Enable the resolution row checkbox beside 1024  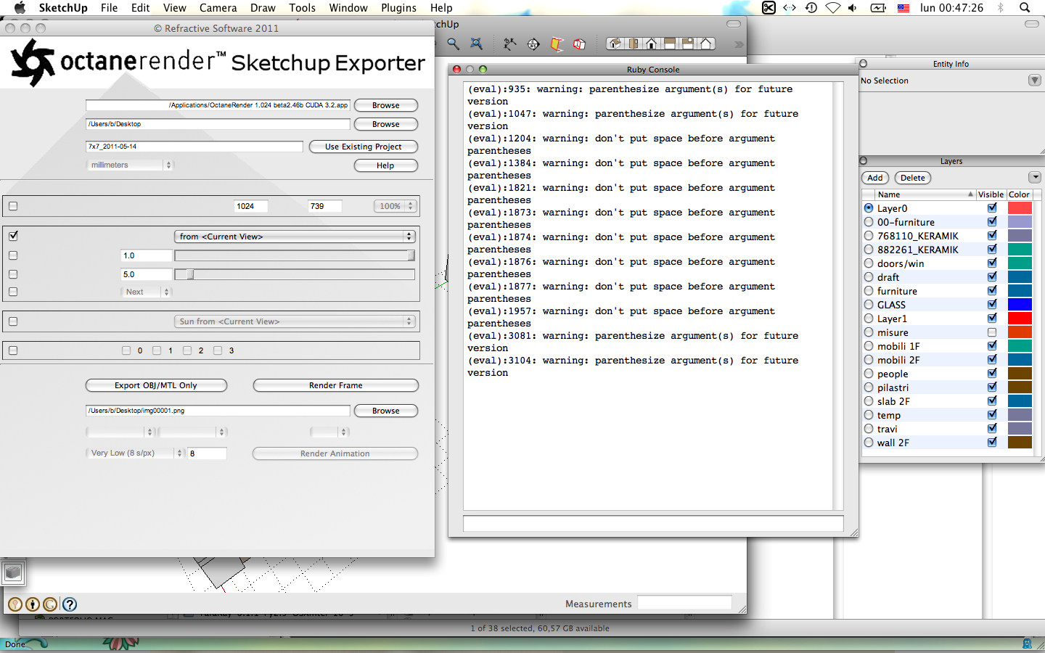pyautogui.click(x=13, y=206)
